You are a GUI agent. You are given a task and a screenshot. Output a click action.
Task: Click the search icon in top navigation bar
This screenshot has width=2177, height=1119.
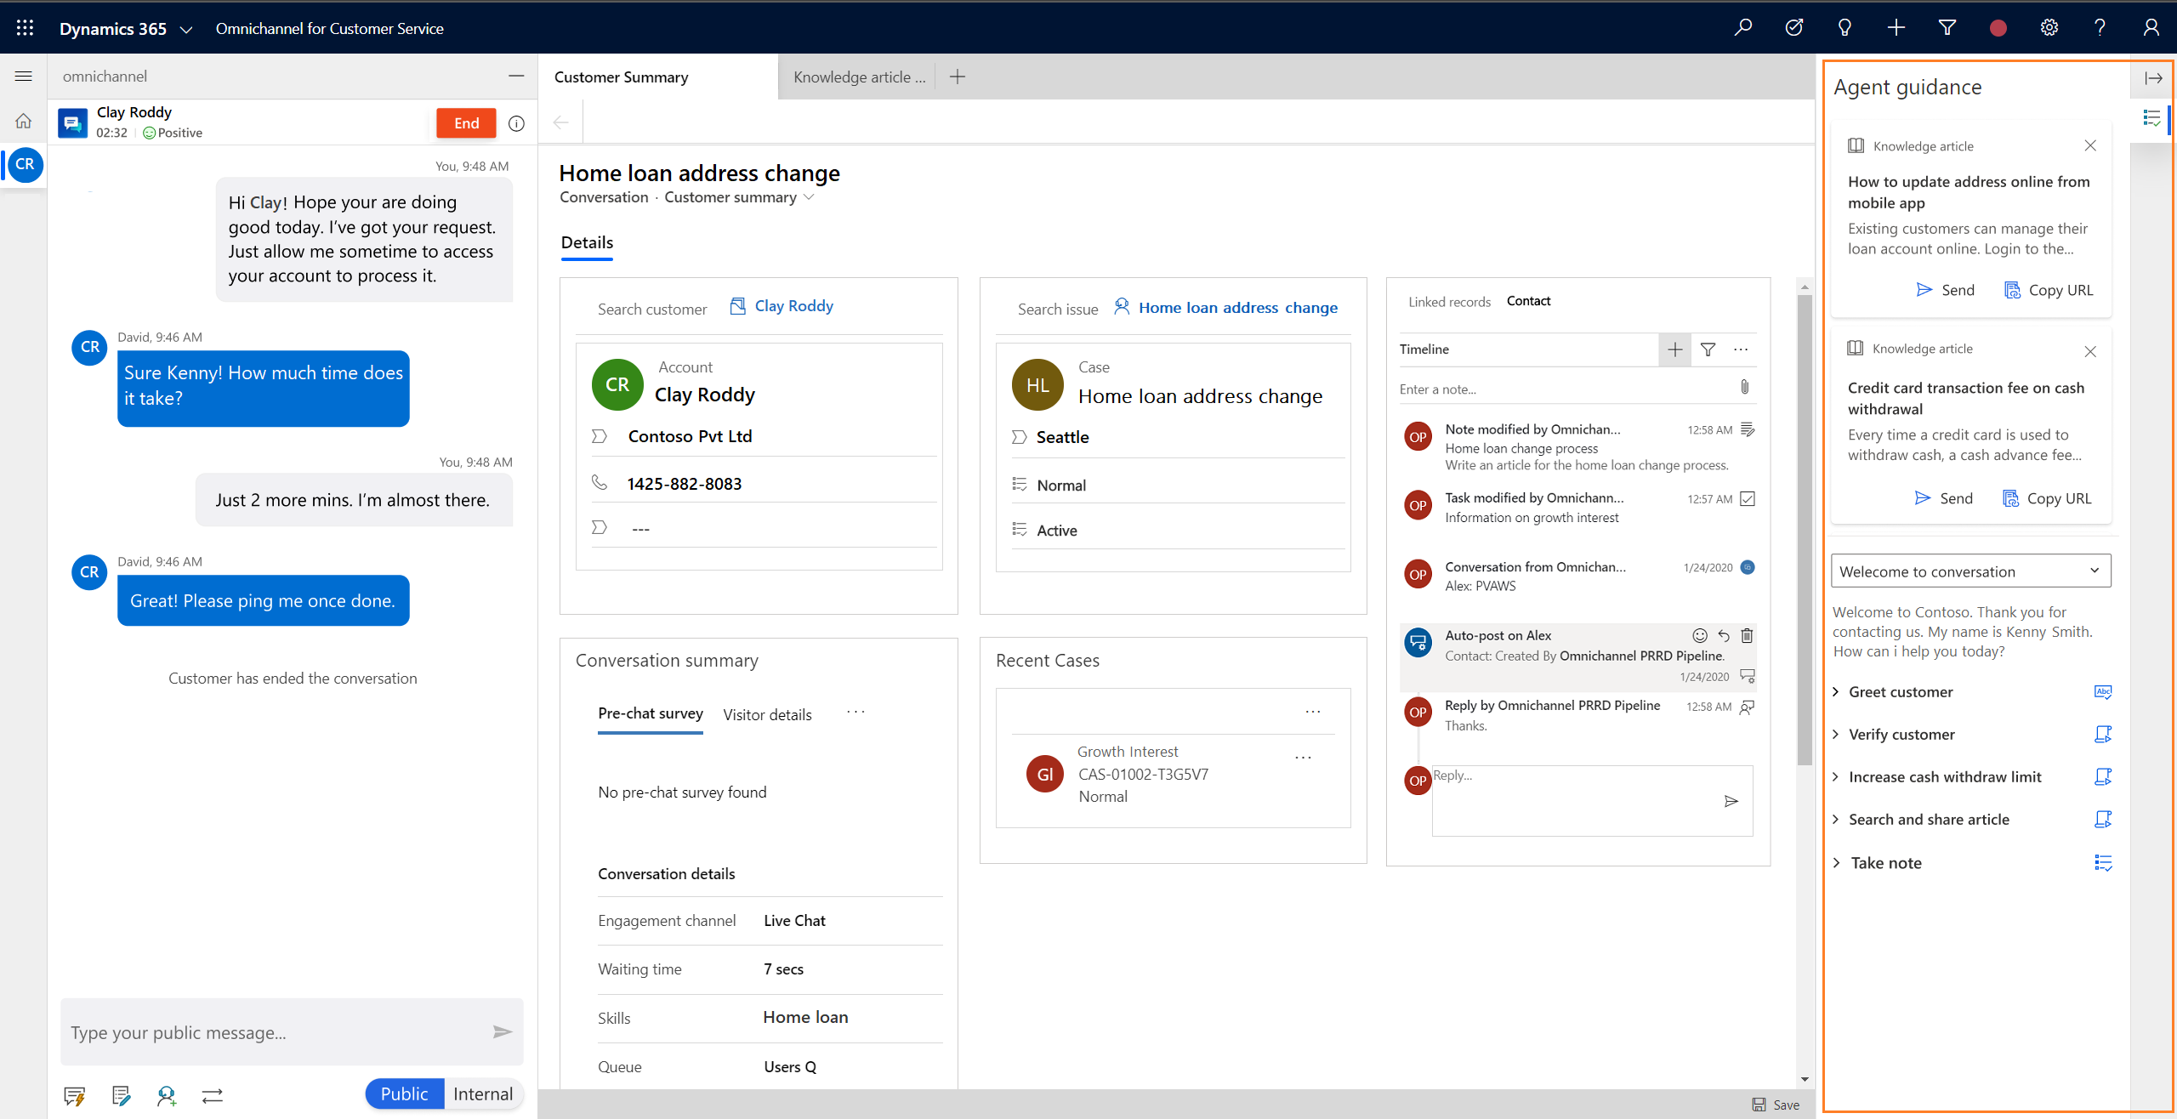coord(1746,27)
